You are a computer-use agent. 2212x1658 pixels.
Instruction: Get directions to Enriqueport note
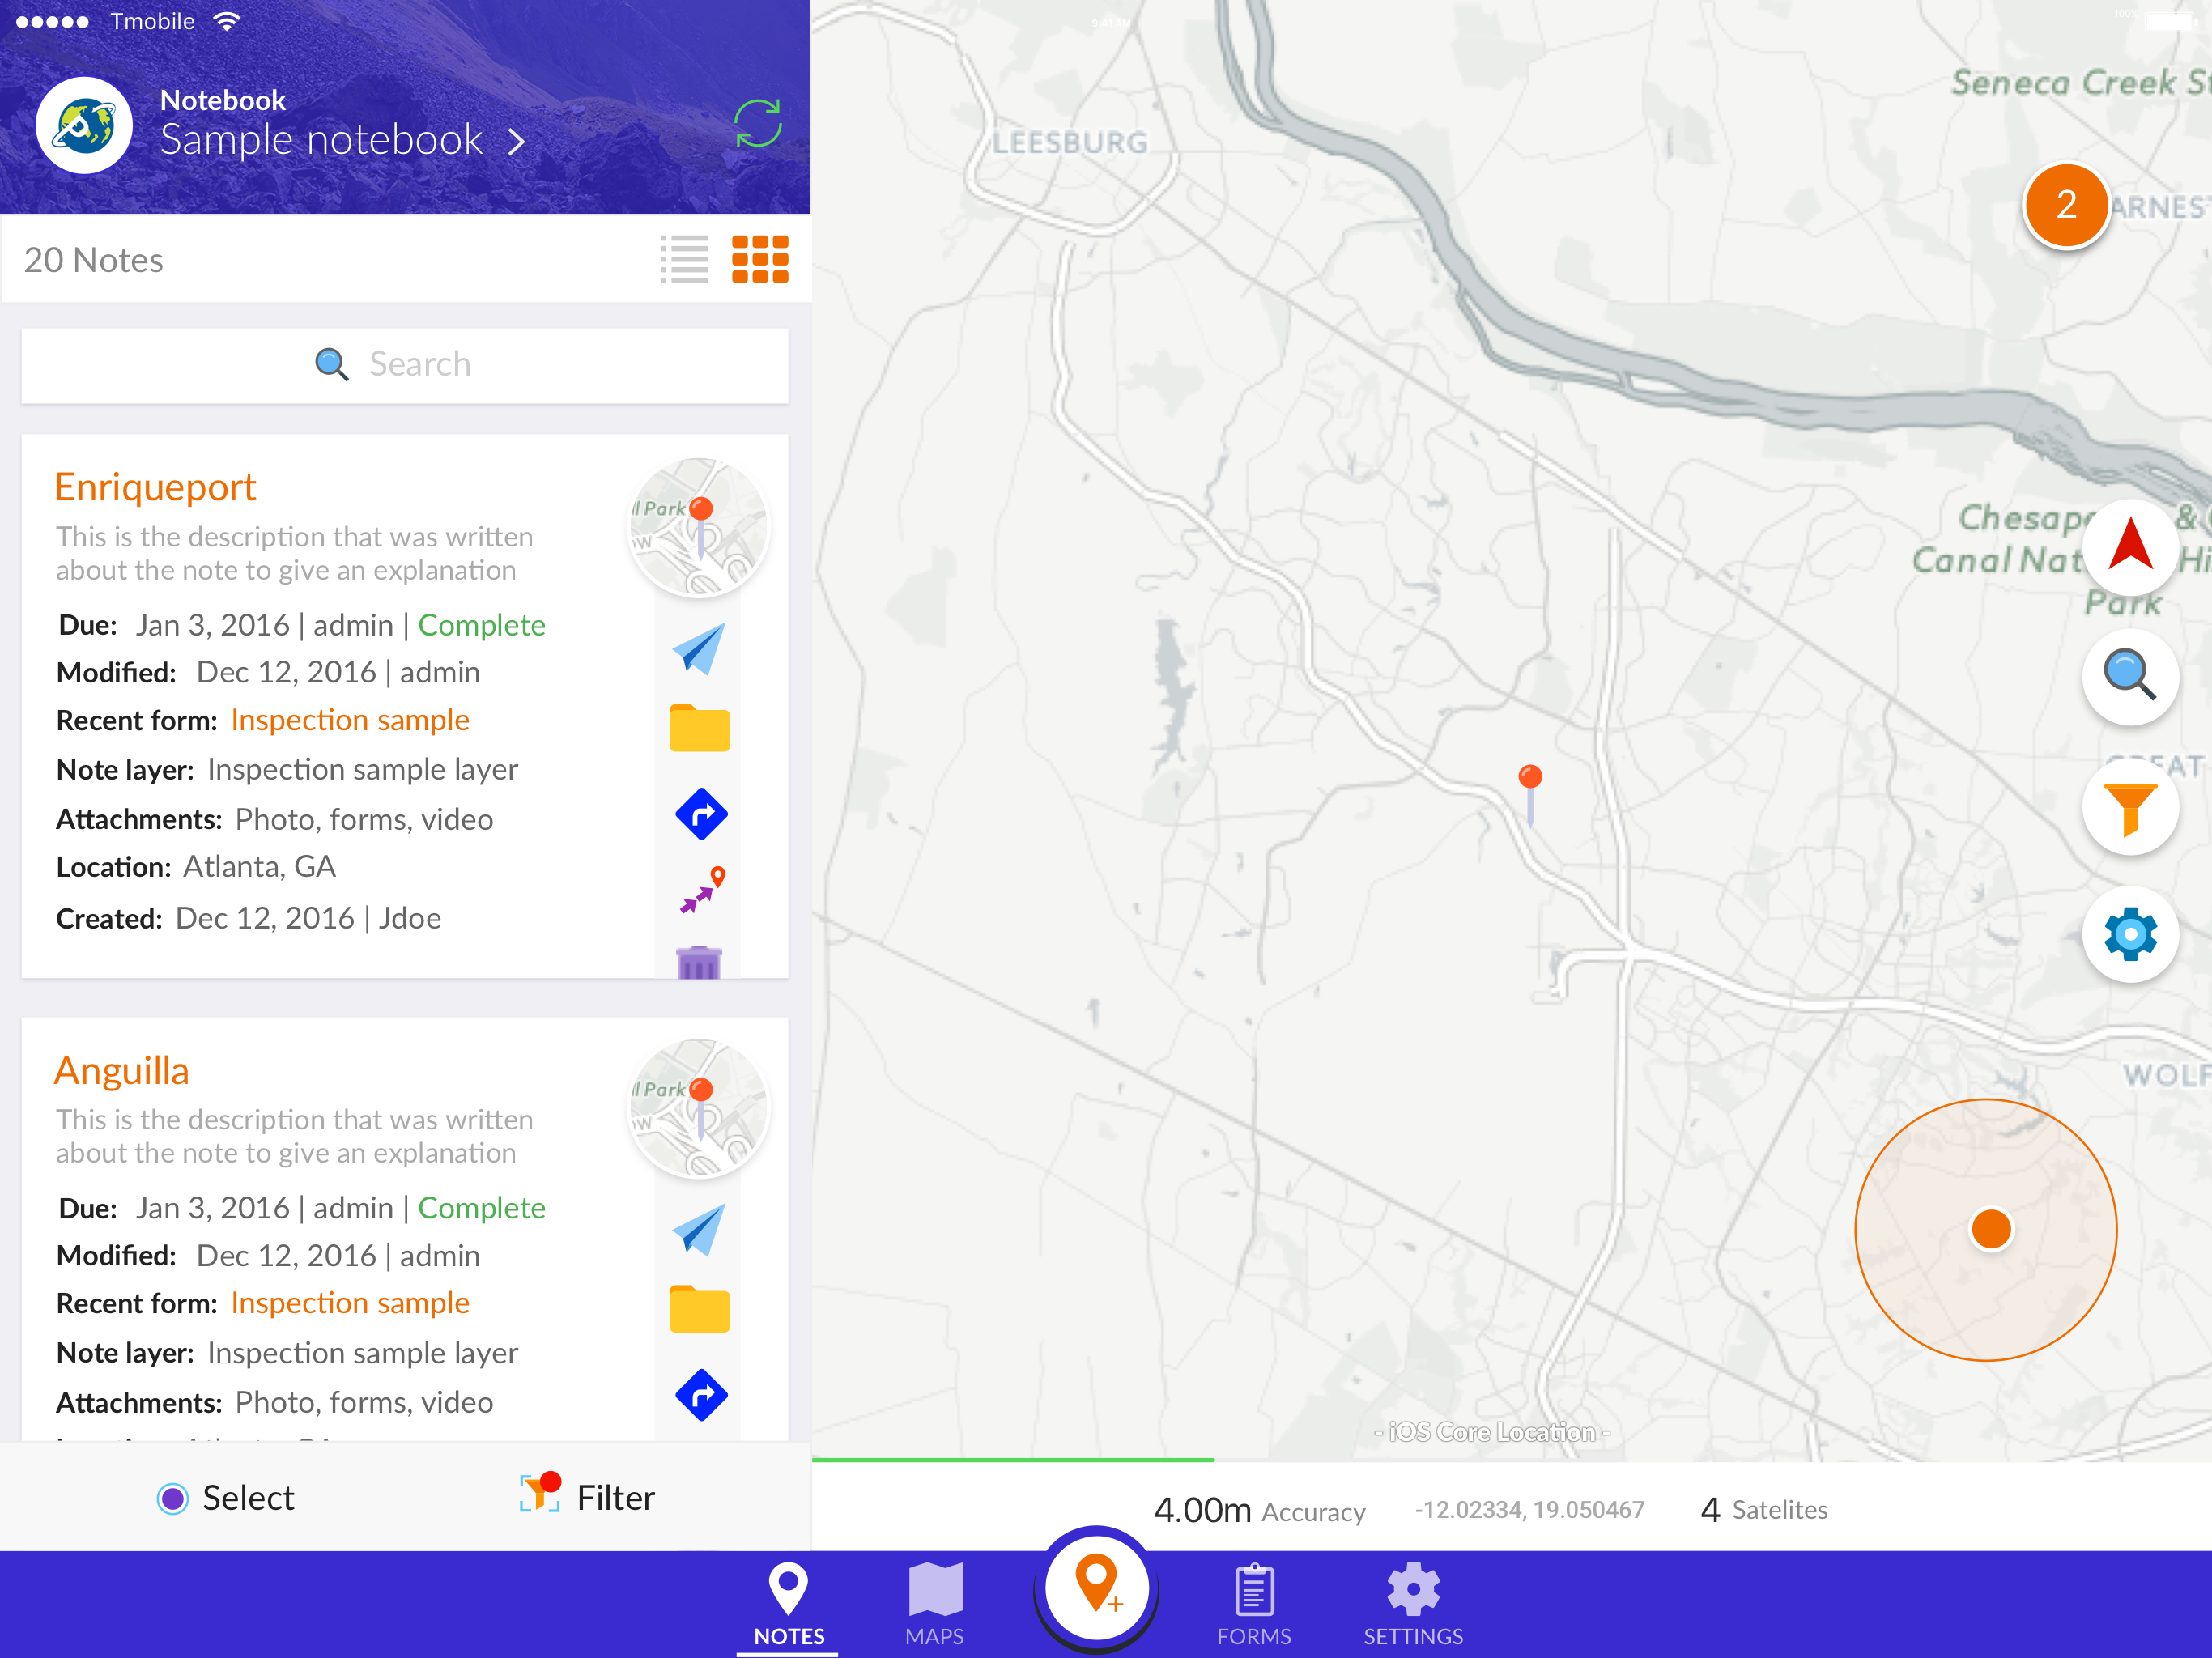coord(701,814)
